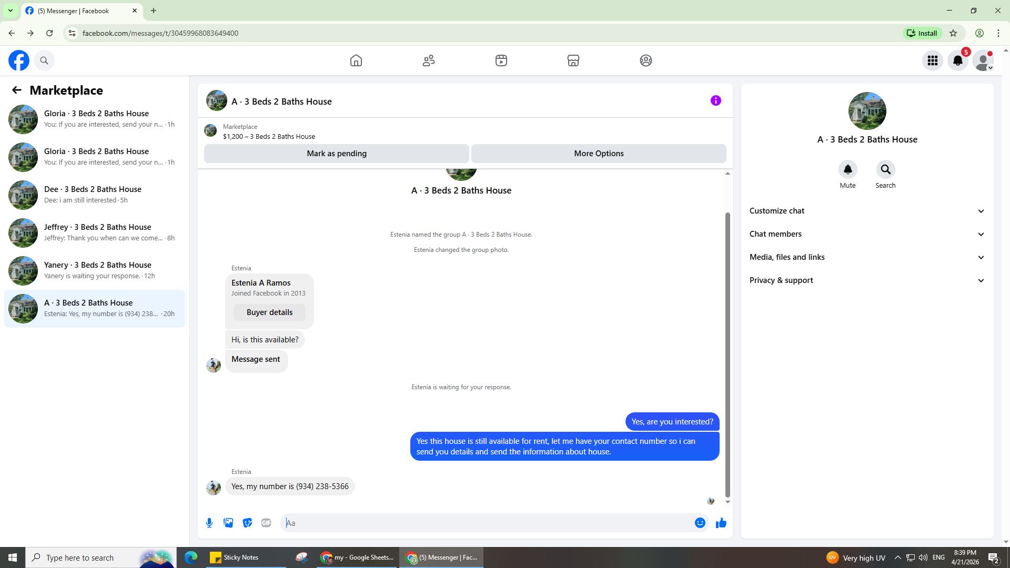Open Friends icon in top navigation
The image size is (1010, 568).
click(x=429, y=60)
